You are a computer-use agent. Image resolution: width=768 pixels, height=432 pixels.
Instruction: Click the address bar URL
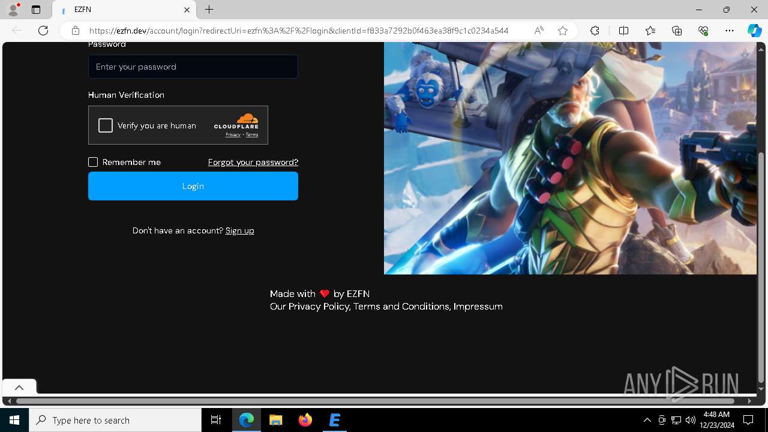pos(299,31)
